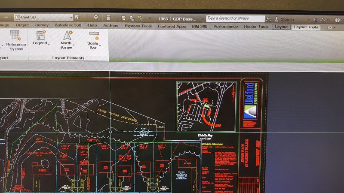Viewport: 344px width, 193px height.
Task: Select the LOT 1 label in drawing
Action: [40, 139]
